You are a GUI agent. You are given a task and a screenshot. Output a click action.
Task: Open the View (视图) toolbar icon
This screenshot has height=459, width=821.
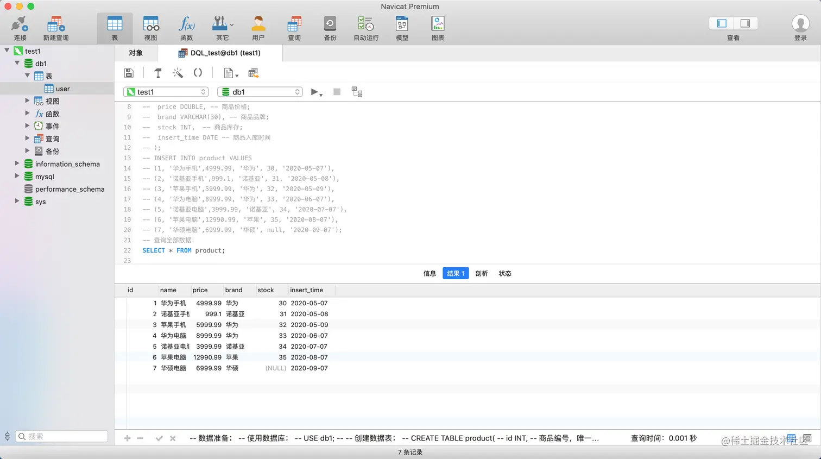(150, 28)
